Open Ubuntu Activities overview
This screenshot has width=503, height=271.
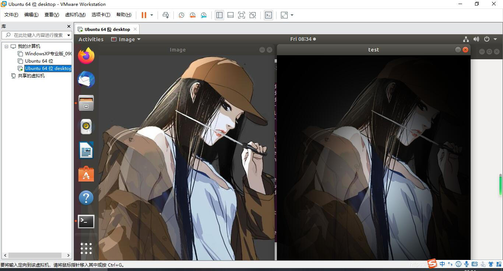91,39
